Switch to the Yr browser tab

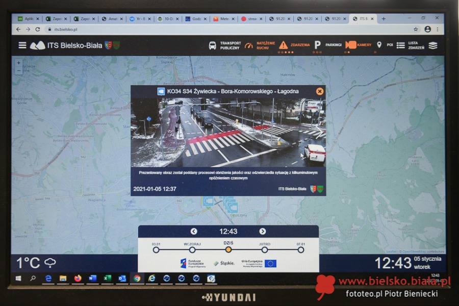click(x=140, y=19)
